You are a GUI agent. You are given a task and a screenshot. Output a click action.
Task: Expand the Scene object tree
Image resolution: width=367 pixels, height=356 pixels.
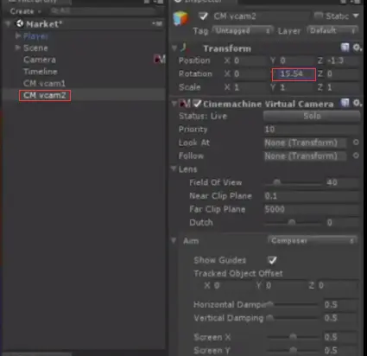(x=18, y=48)
